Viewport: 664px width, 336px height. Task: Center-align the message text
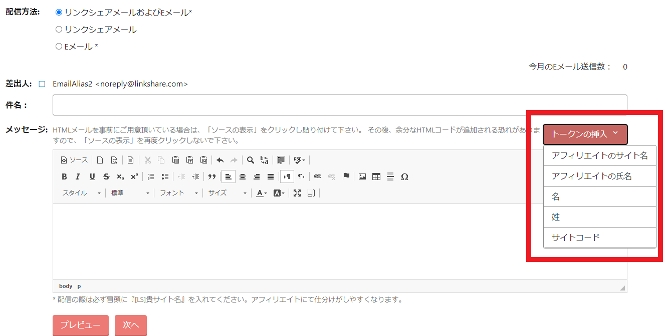243,176
